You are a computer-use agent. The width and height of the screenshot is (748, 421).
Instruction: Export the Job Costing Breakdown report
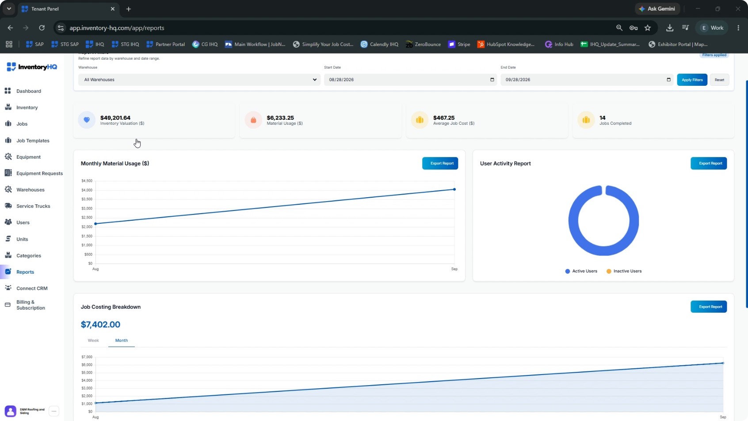tap(709, 306)
